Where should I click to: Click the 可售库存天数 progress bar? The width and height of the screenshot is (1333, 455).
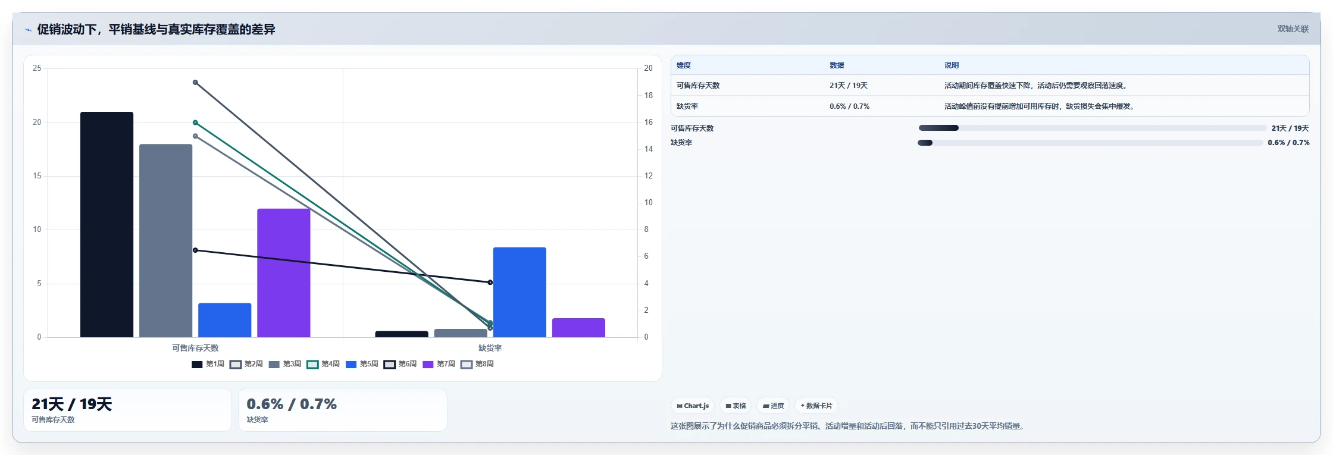coord(1092,128)
